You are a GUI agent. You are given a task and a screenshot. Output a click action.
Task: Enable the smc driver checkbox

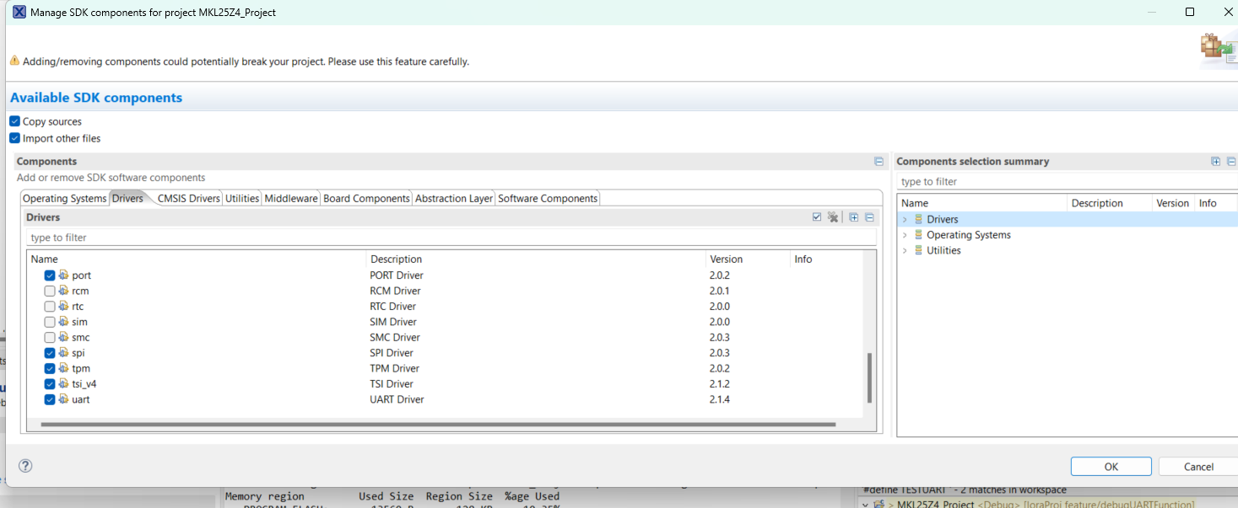click(x=50, y=337)
